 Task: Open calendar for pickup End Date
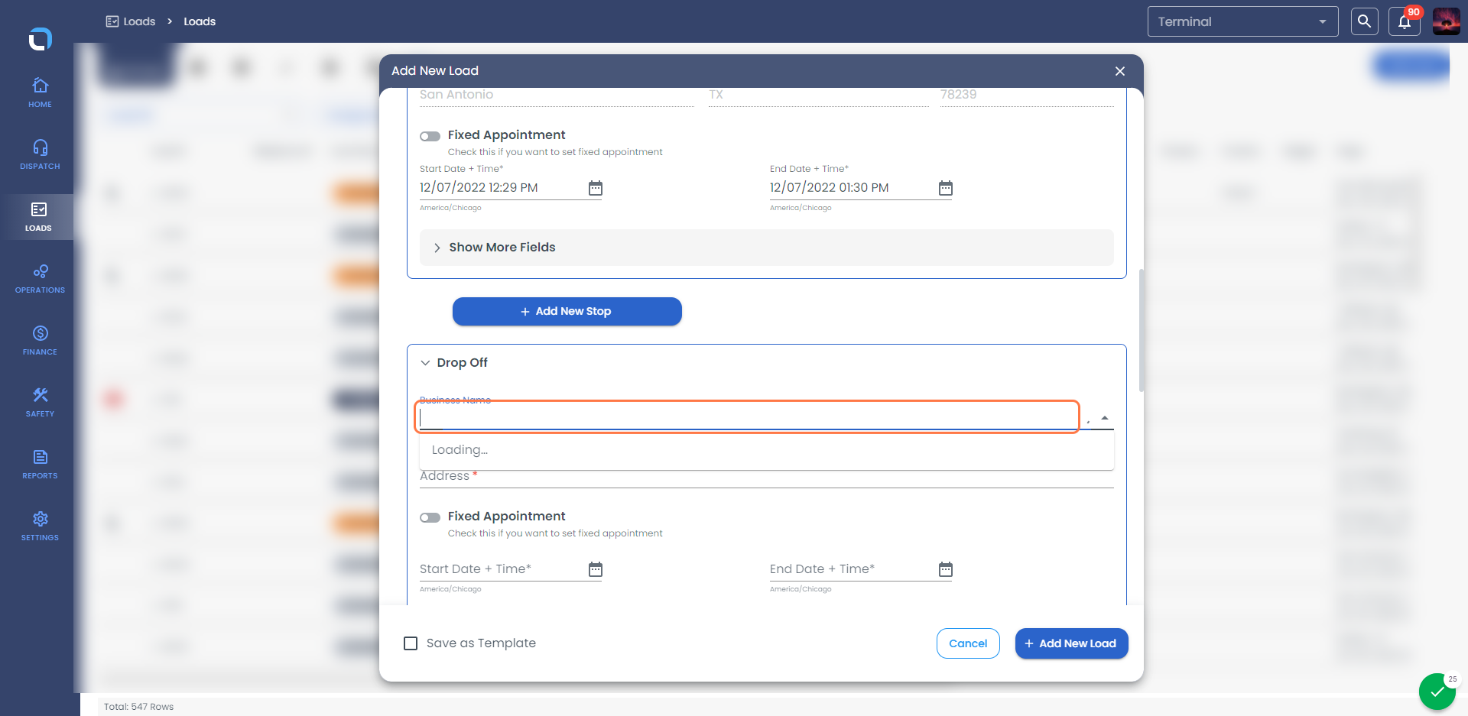pyautogui.click(x=946, y=188)
